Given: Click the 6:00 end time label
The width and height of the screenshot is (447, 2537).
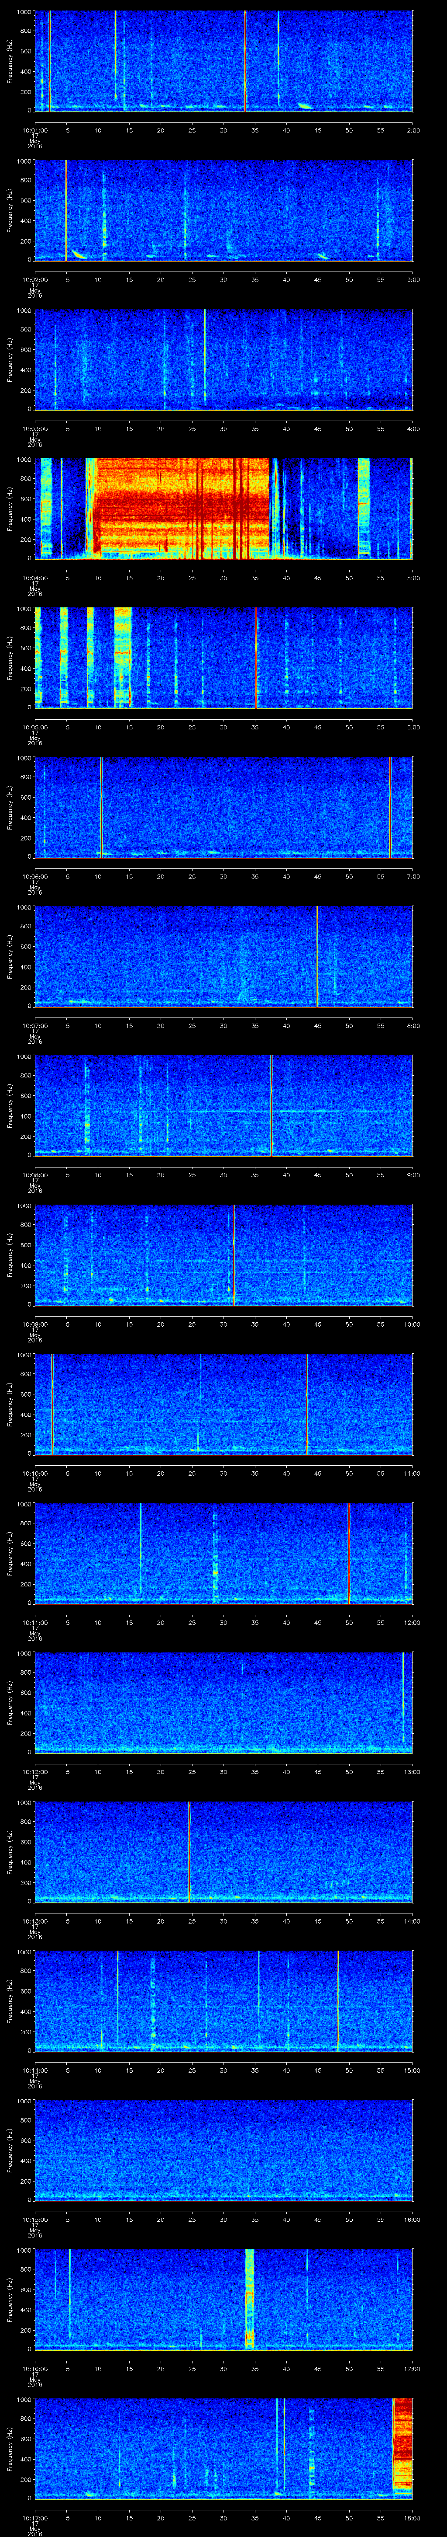Looking at the screenshot, I should coord(413,727).
